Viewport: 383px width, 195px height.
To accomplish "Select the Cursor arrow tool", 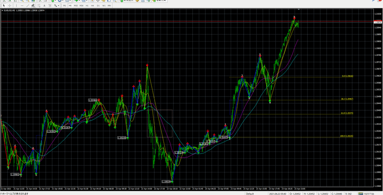I will pyautogui.click(x=4, y=5).
